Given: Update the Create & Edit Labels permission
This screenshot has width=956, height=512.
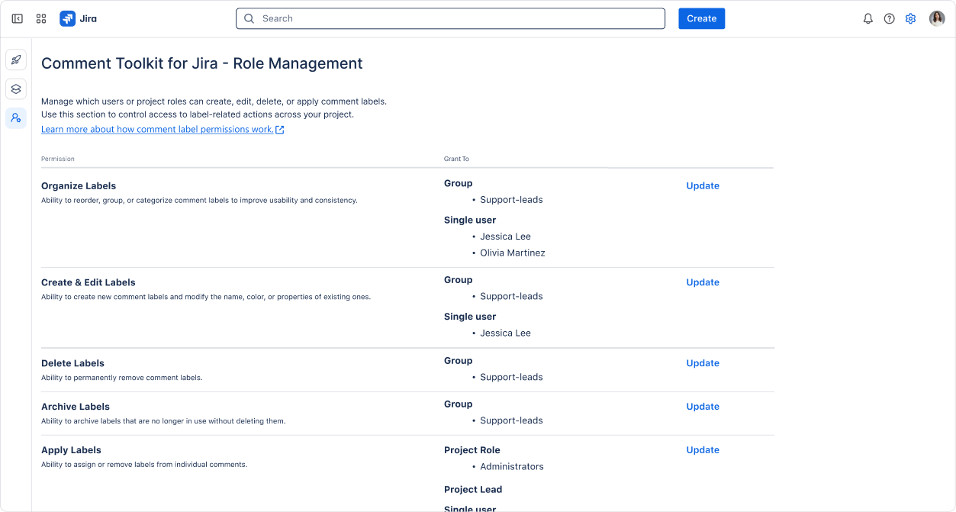Looking at the screenshot, I should coord(703,282).
